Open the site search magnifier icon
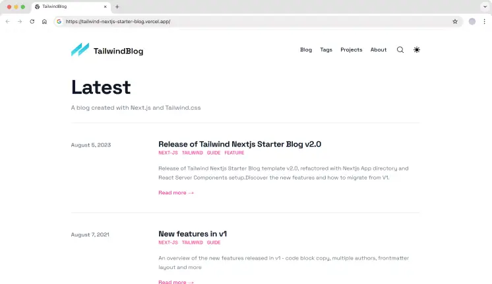This screenshot has height=284, width=492. [400, 50]
